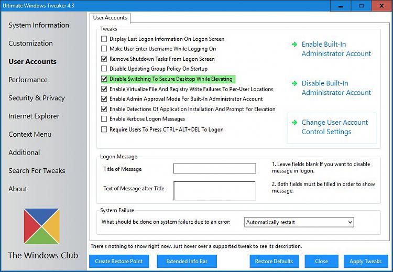
Task: Check Make User Enter Username While Logging On
Action: [x=104, y=49]
